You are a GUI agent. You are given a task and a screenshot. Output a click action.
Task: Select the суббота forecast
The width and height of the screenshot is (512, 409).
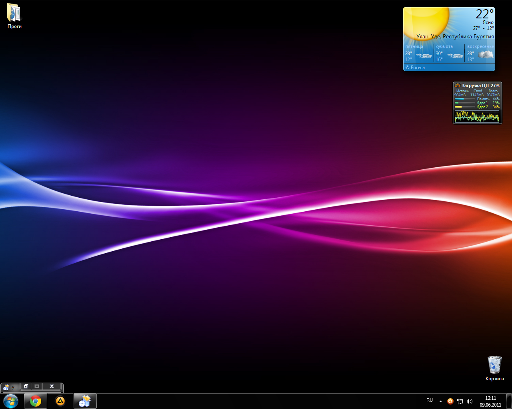[449, 53]
